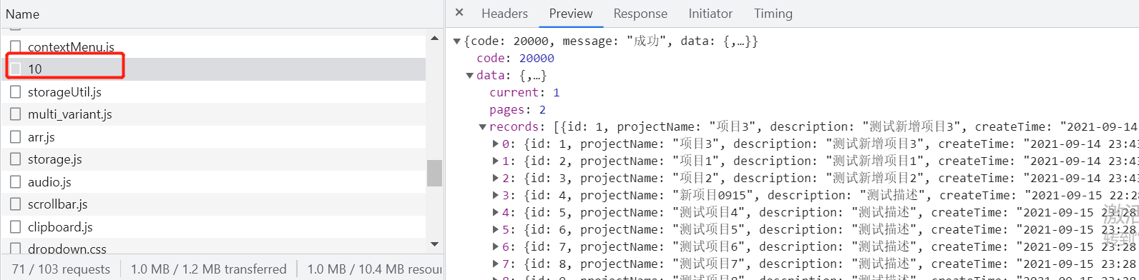Image resolution: width=1139 pixels, height=280 pixels.
Task: Collapse the records array node
Action: click(482, 127)
